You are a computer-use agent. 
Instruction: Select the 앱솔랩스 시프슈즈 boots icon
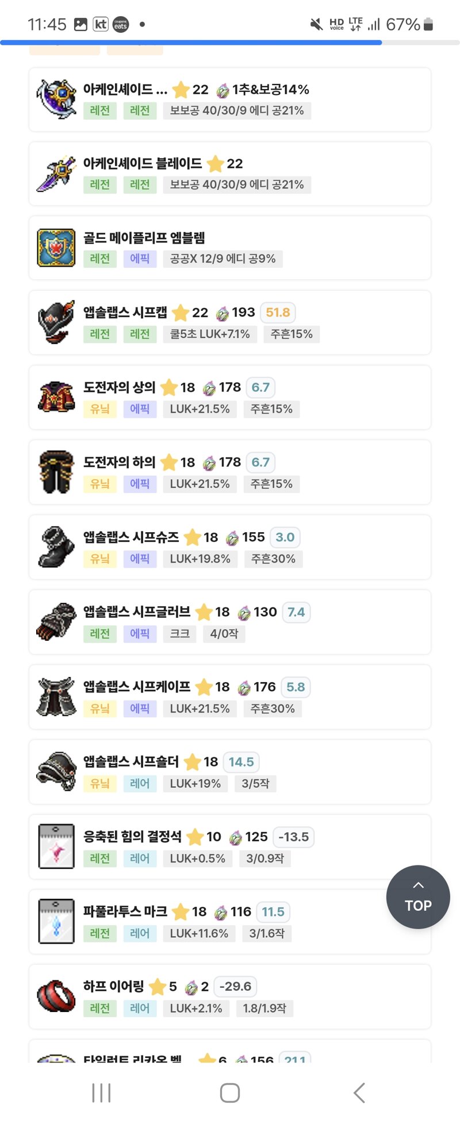click(56, 547)
